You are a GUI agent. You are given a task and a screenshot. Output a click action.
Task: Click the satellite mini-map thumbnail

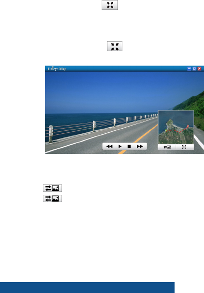[x=176, y=127]
